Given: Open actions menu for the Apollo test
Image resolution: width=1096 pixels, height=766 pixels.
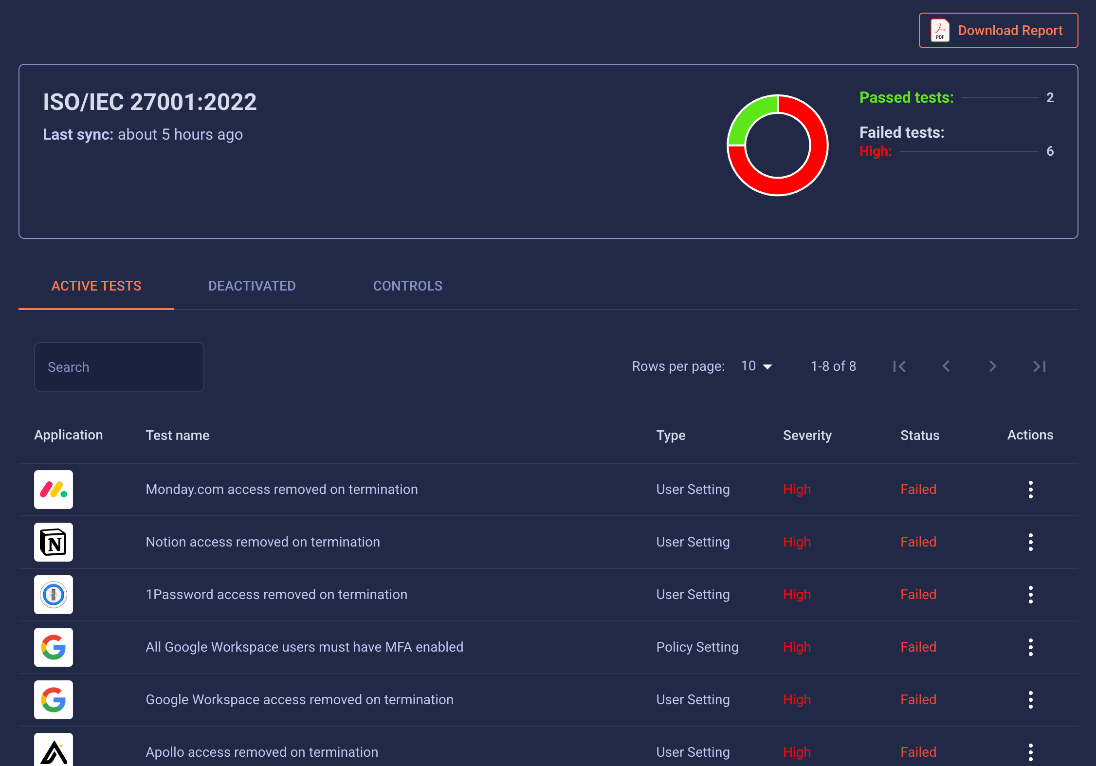Looking at the screenshot, I should pyautogui.click(x=1030, y=752).
